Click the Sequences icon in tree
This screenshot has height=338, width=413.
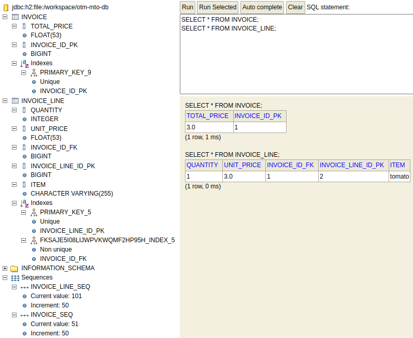tap(15, 278)
